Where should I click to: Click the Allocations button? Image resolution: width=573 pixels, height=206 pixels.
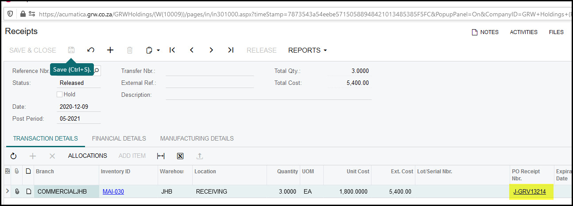tap(87, 156)
